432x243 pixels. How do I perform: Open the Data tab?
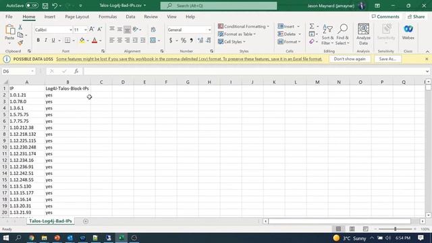(x=130, y=17)
